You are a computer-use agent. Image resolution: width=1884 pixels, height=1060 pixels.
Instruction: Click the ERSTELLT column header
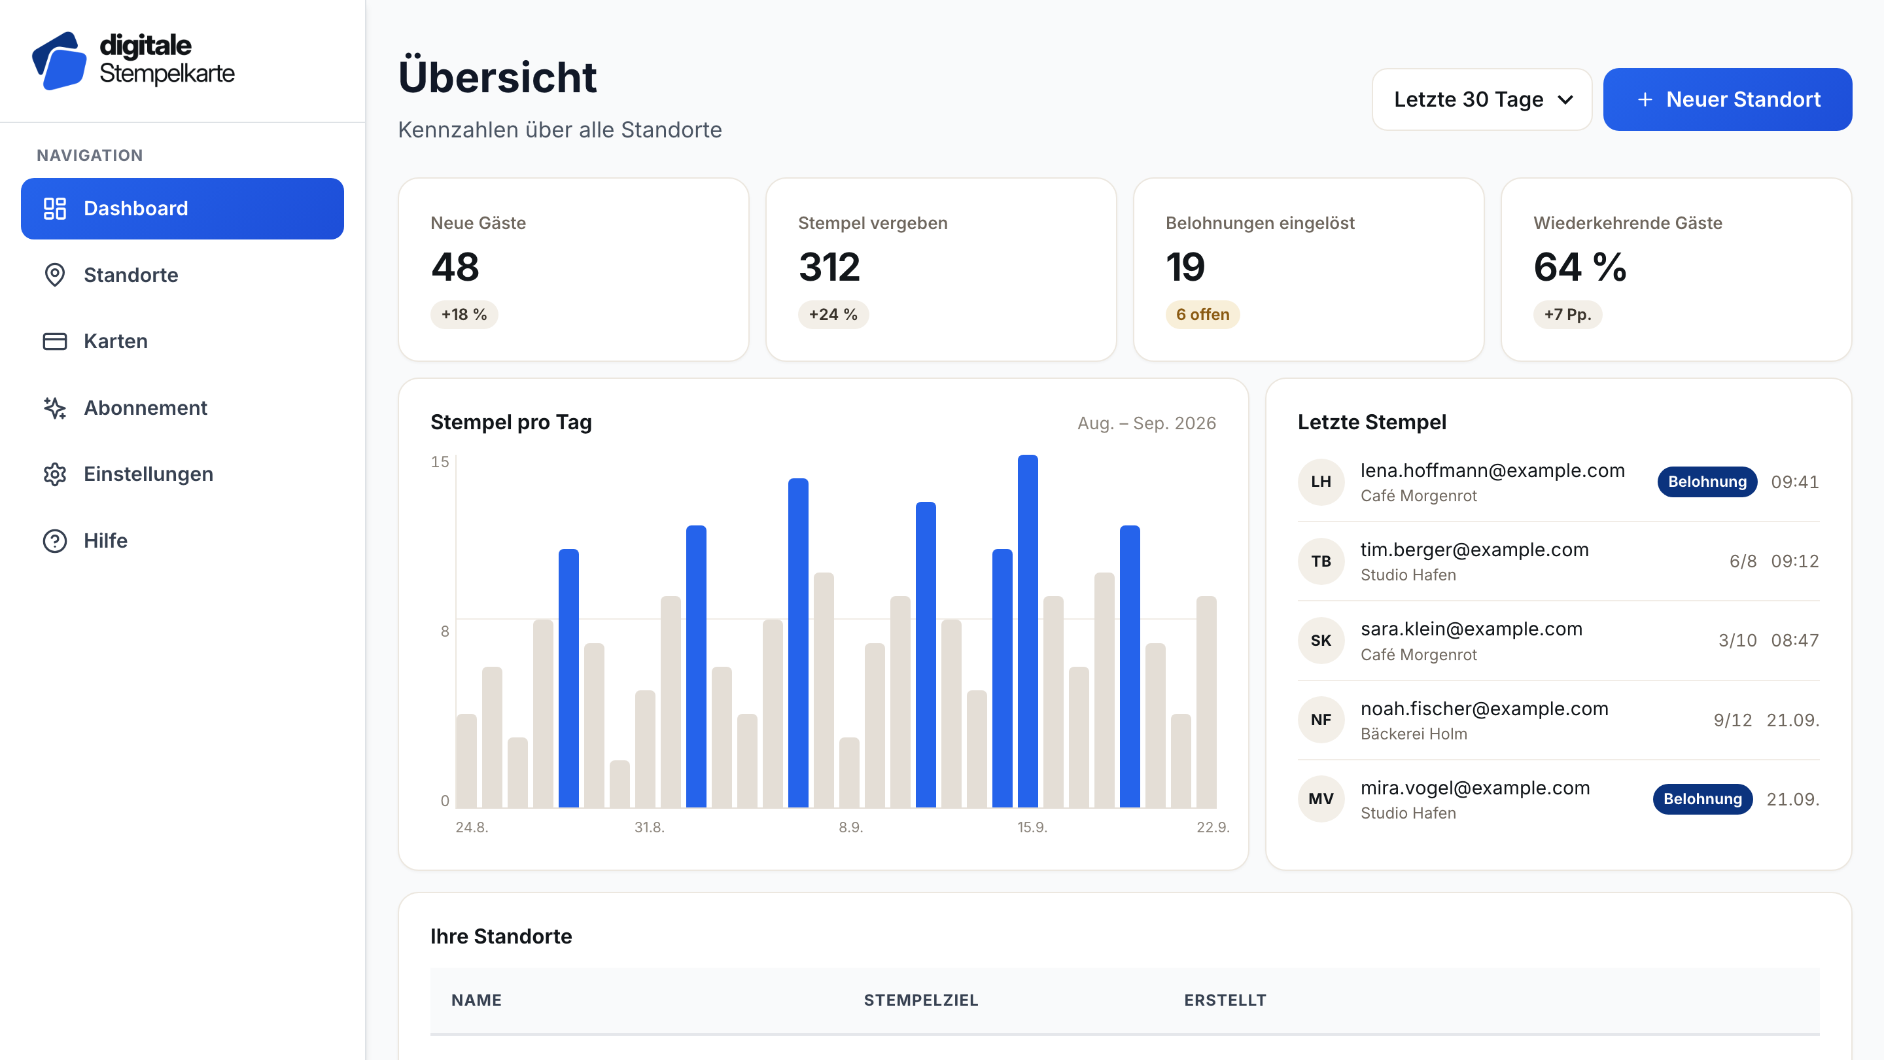coord(1225,1000)
